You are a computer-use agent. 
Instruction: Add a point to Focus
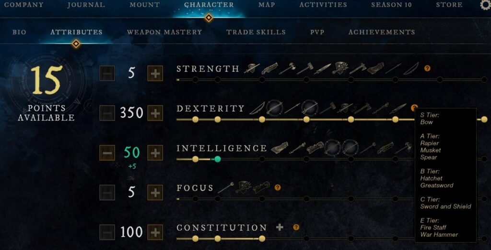(x=155, y=193)
